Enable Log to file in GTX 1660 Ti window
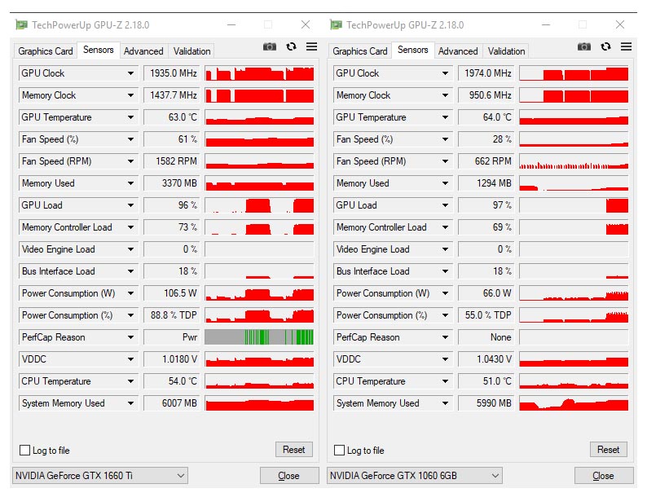The width and height of the screenshot is (647, 497). (24, 451)
